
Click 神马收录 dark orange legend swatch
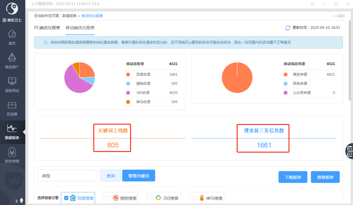128,102
